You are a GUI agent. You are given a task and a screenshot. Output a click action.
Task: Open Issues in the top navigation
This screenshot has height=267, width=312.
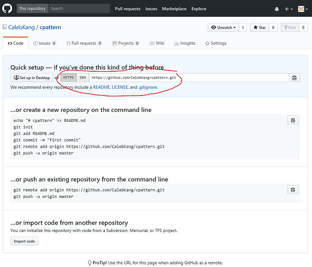151,9
